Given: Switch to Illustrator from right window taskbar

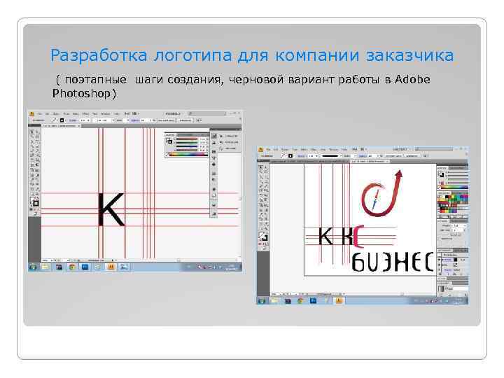Looking at the screenshot, I should [x=339, y=301].
